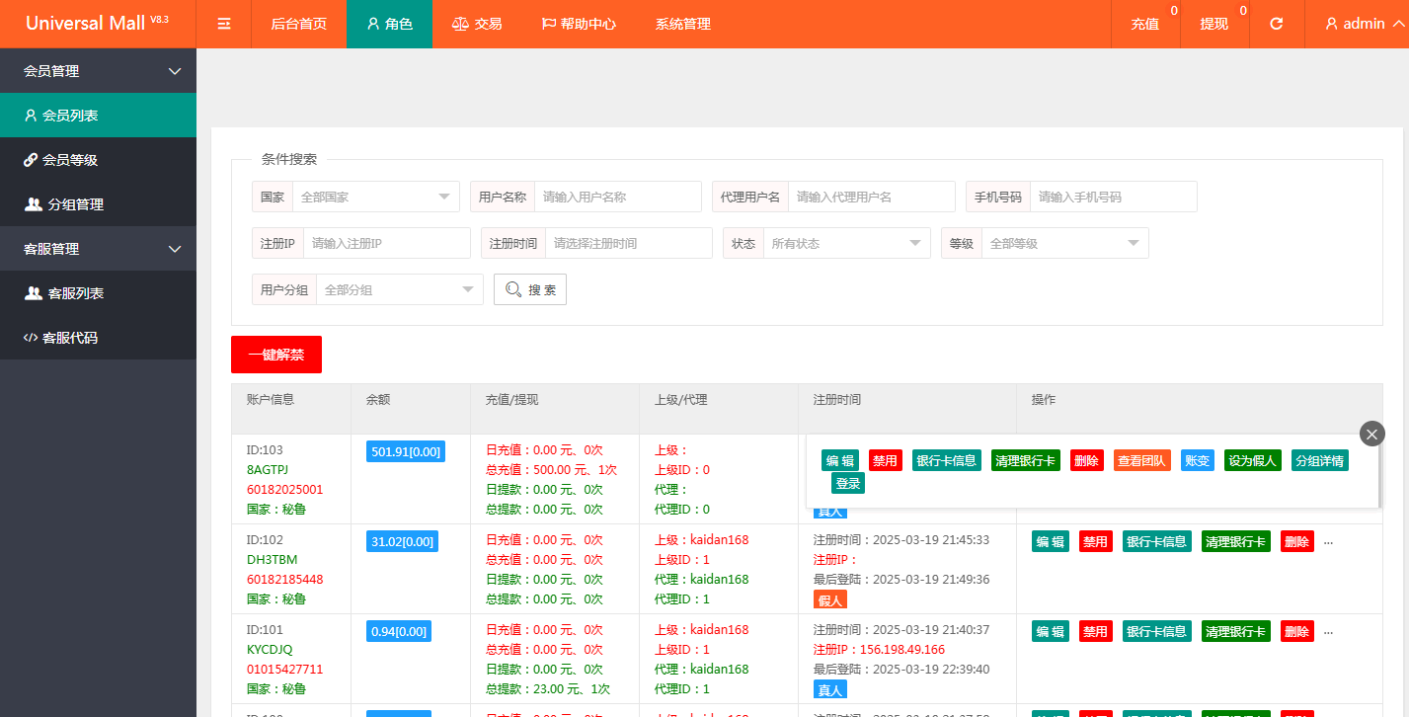Click the 用户名称 input field
Viewport: 1409px width, 717px height.
(x=618, y=197)
